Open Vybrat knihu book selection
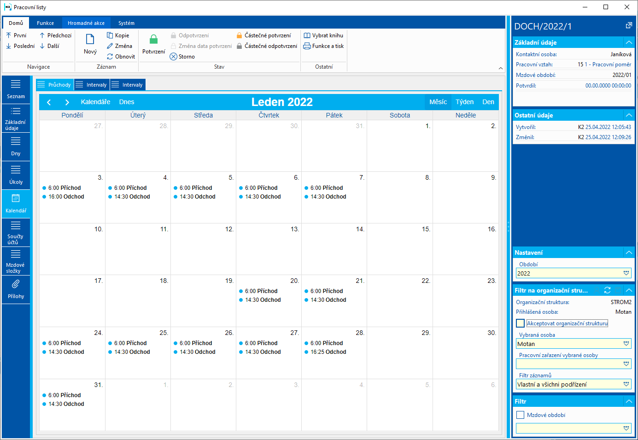Viewport: 638px width, 440px height. tap(323, 35)
